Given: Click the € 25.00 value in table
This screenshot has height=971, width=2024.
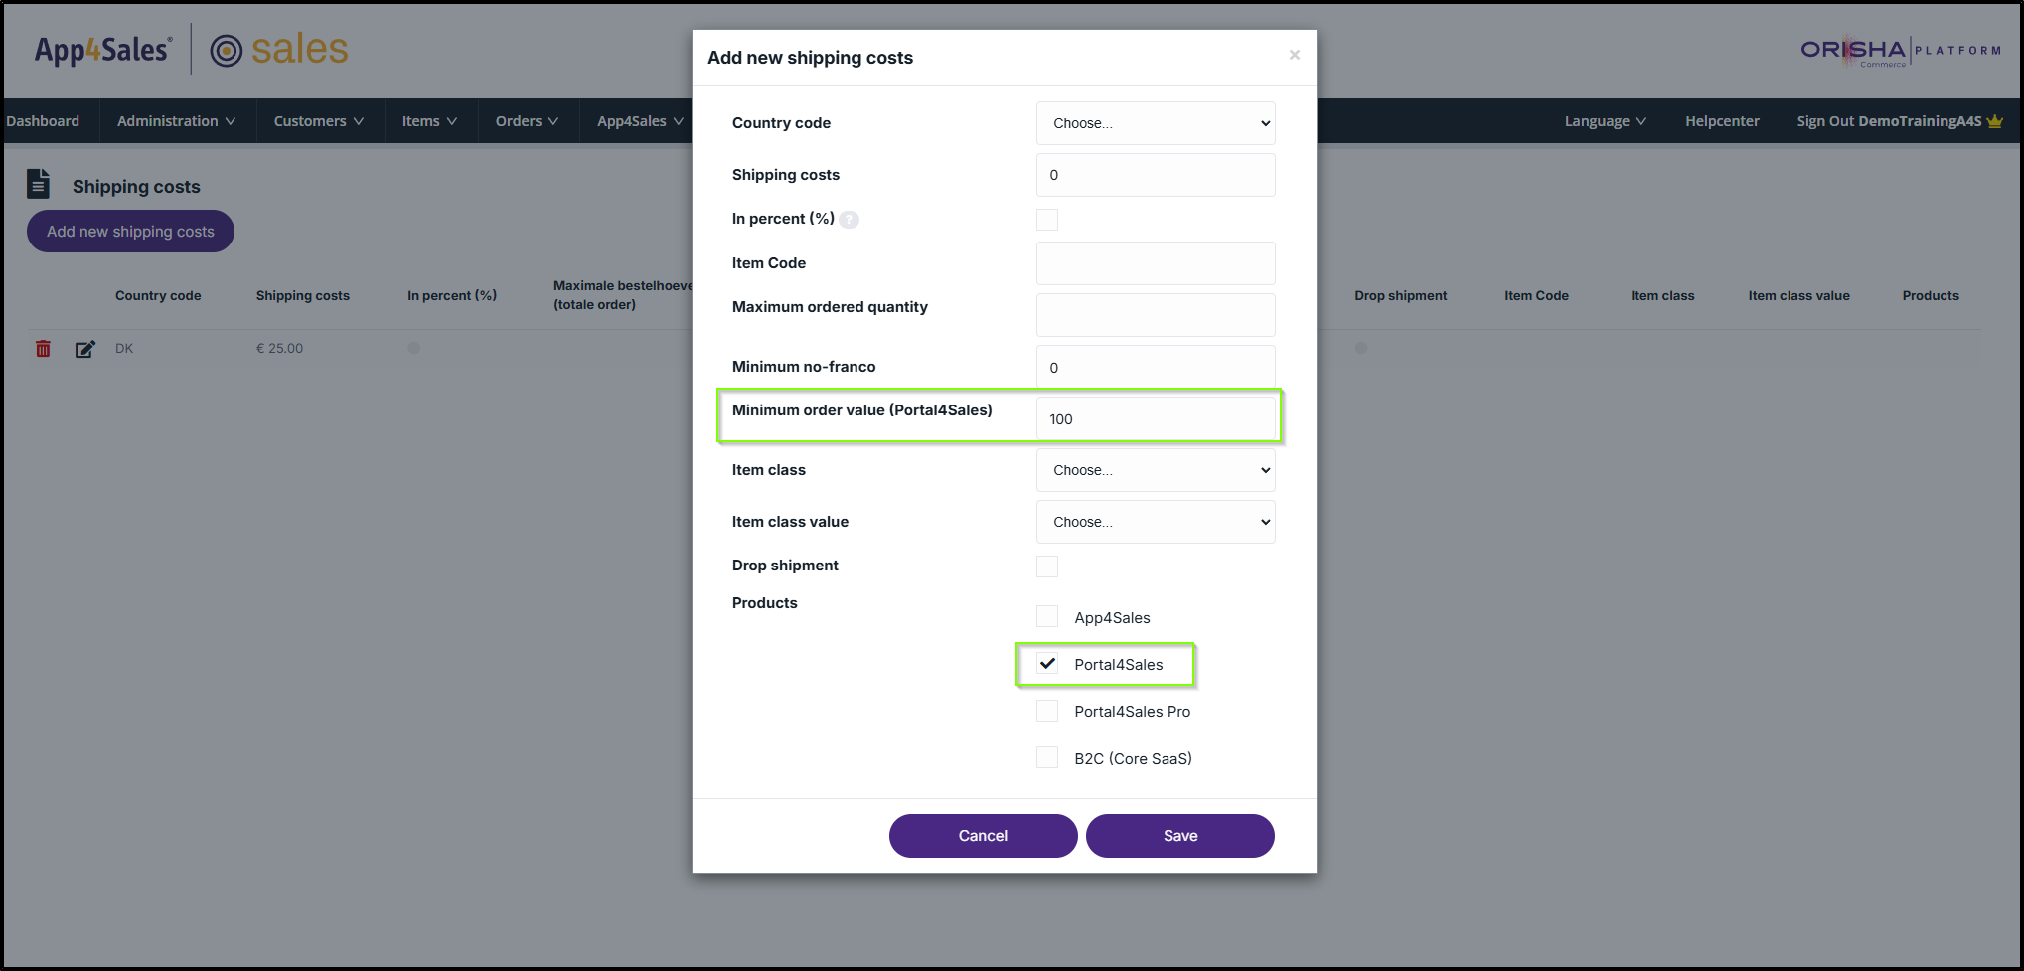Looking at the screenshot, I should click(279, 349).
